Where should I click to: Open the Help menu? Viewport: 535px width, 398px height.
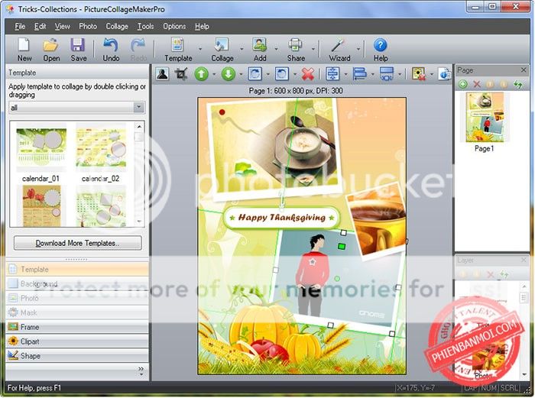(x=202, y=26)
